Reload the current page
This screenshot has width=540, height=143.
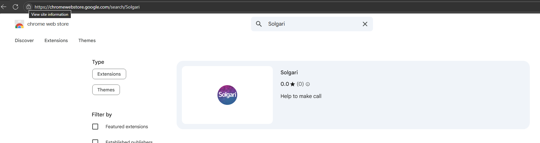15,7
